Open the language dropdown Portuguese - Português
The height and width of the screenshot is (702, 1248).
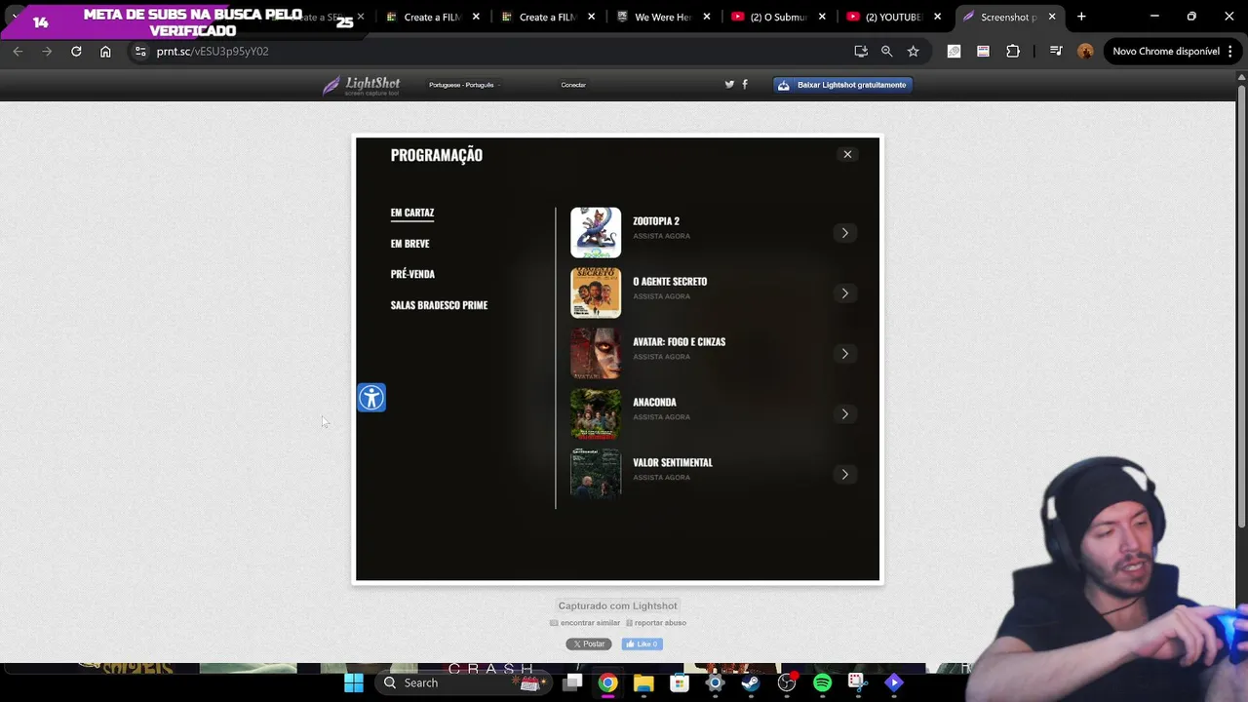[464, 85]
